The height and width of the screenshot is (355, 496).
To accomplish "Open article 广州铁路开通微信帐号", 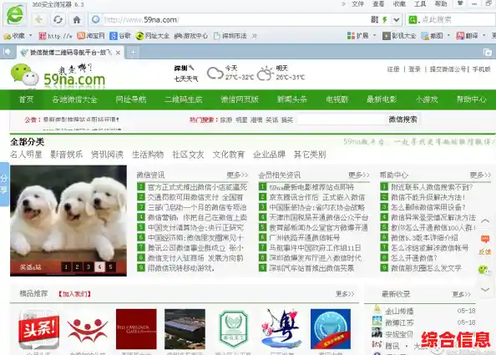I will pyautogui.click(x=305, y=237).
